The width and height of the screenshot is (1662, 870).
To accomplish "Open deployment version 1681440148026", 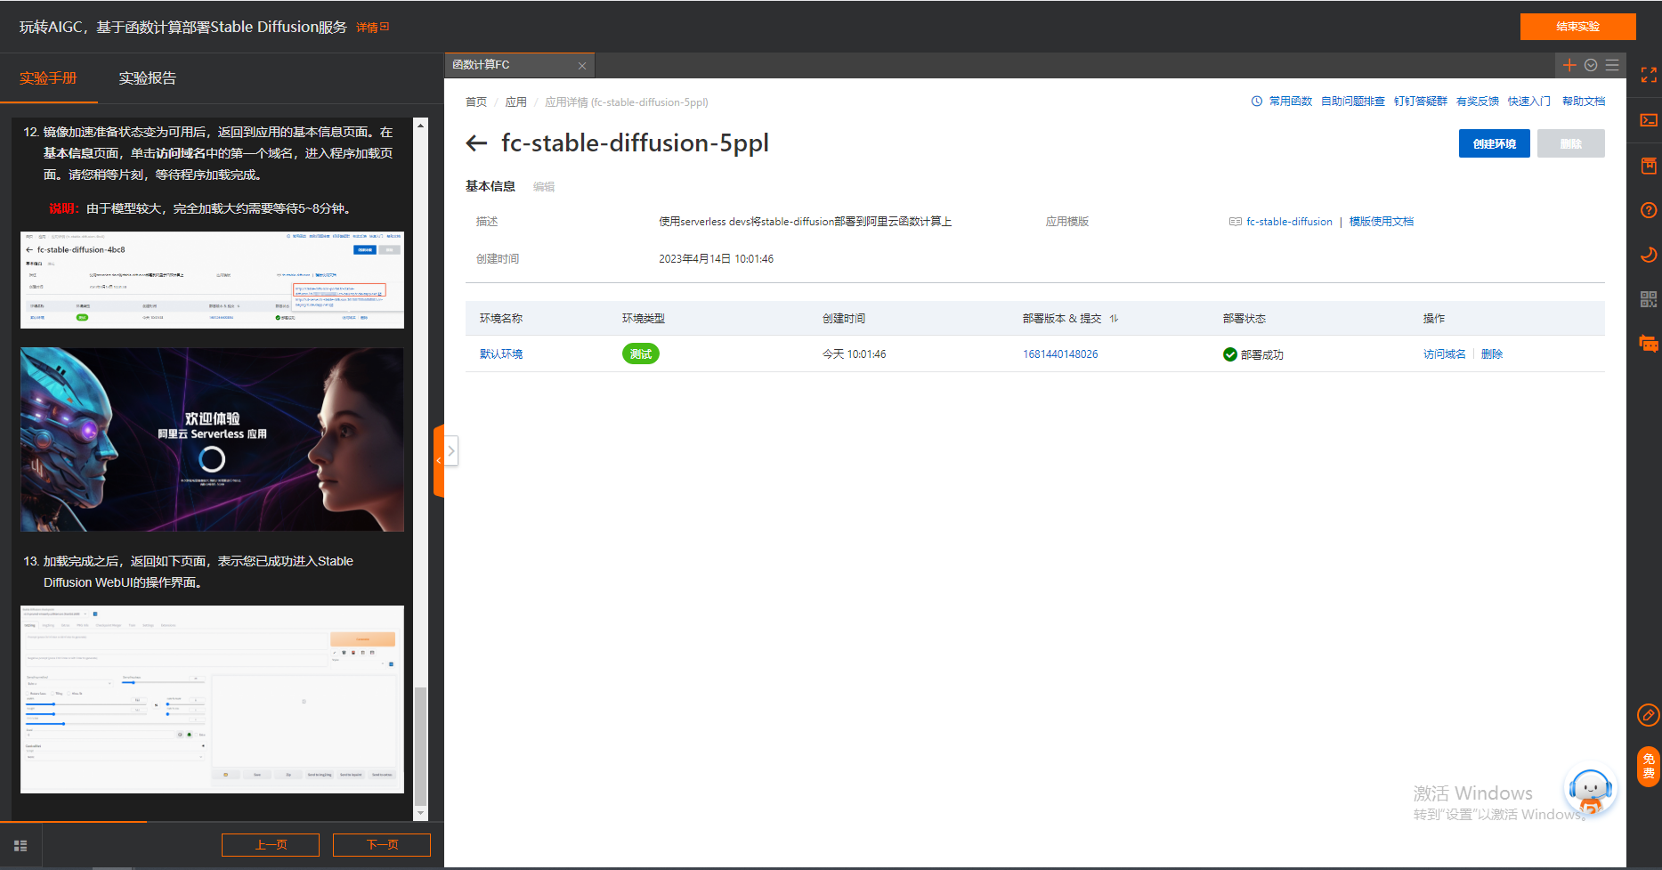I will (x=1060, y=354).
